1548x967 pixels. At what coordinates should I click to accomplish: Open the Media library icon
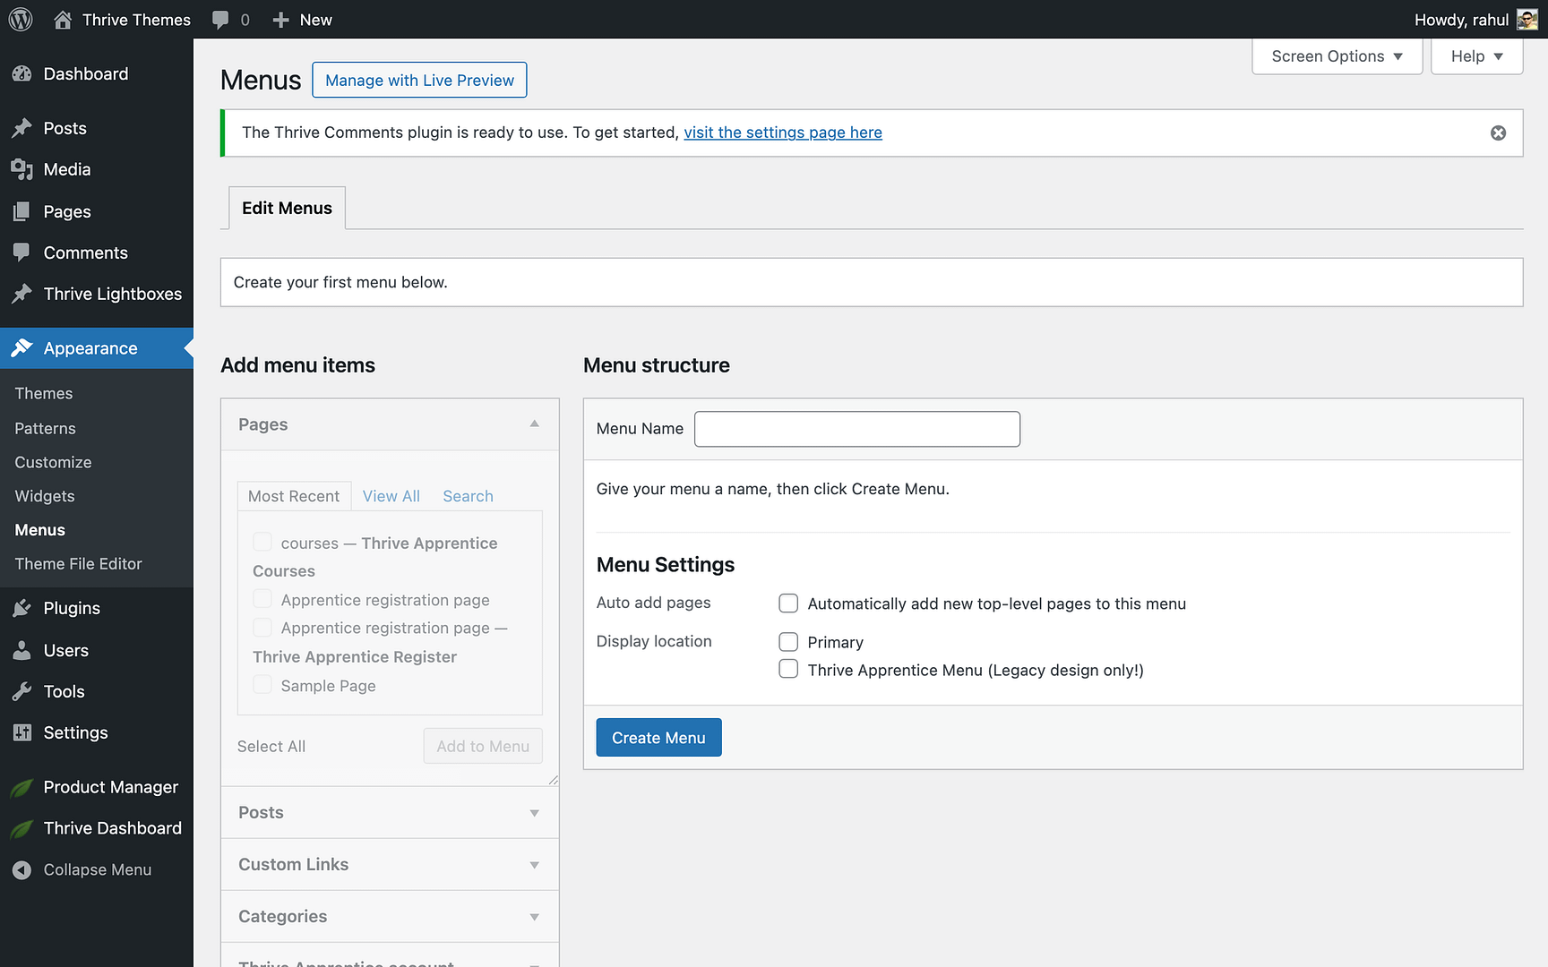(22, 169)
